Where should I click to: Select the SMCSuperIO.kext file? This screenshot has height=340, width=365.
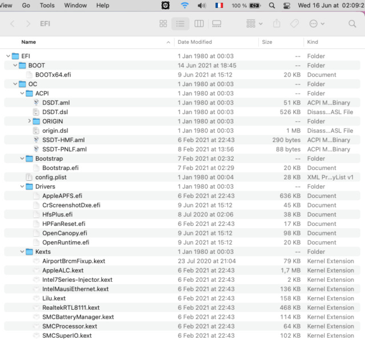coord(67,335)
